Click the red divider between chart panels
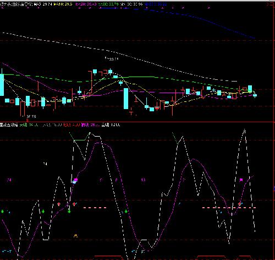Image resolution: width=275 pixels, height=260 pixels. coord(137,122)
